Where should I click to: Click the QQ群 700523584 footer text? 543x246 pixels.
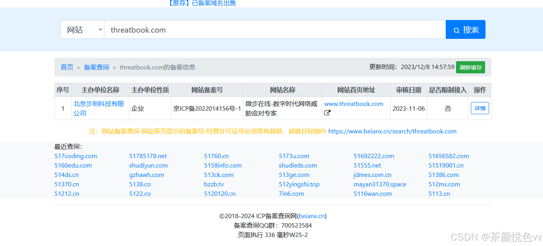[x=273, y=226]
